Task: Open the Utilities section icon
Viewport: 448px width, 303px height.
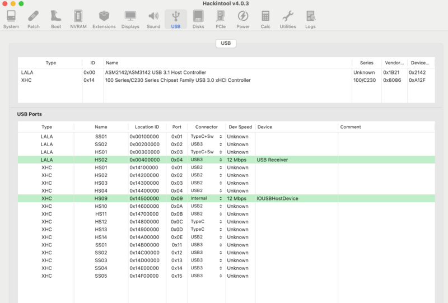Action: coord(287,19)
